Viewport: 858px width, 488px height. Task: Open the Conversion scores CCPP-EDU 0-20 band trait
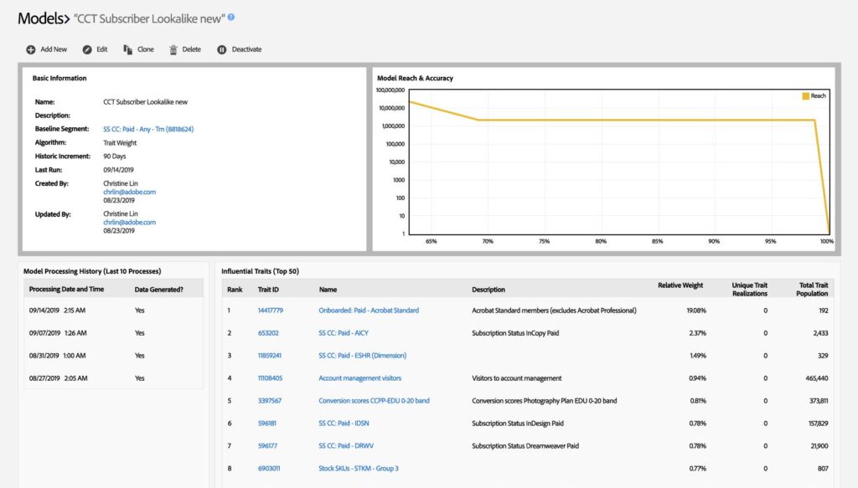[373, 400]
